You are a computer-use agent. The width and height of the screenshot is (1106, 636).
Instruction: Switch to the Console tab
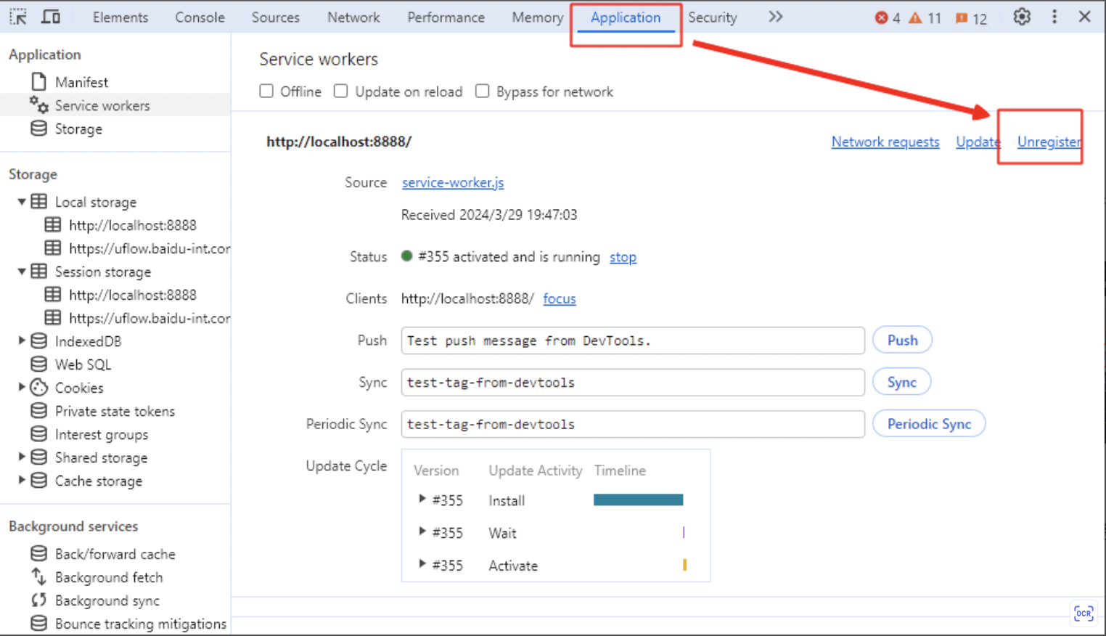pyautogui.click(x=200, y=17)
